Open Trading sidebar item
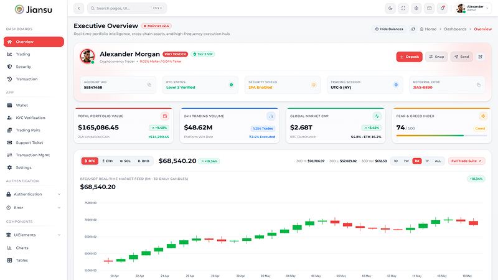The width and height of the screenshot is (498, 280). point(34,54)
